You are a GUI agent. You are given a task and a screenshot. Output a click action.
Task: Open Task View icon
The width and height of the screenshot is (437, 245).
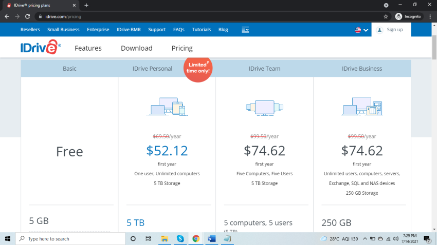pyautogui.click(x=148, y=239)
